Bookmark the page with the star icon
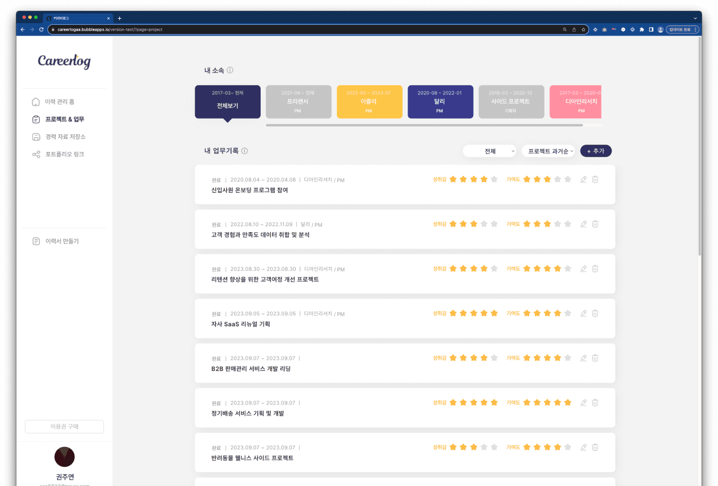The image size is (718, 486). pyautogui.click(x=583, y=29)
